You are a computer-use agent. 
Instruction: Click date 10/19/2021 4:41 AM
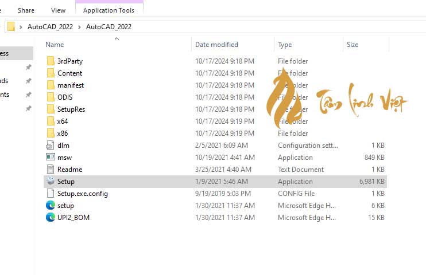tap(225, 158)
